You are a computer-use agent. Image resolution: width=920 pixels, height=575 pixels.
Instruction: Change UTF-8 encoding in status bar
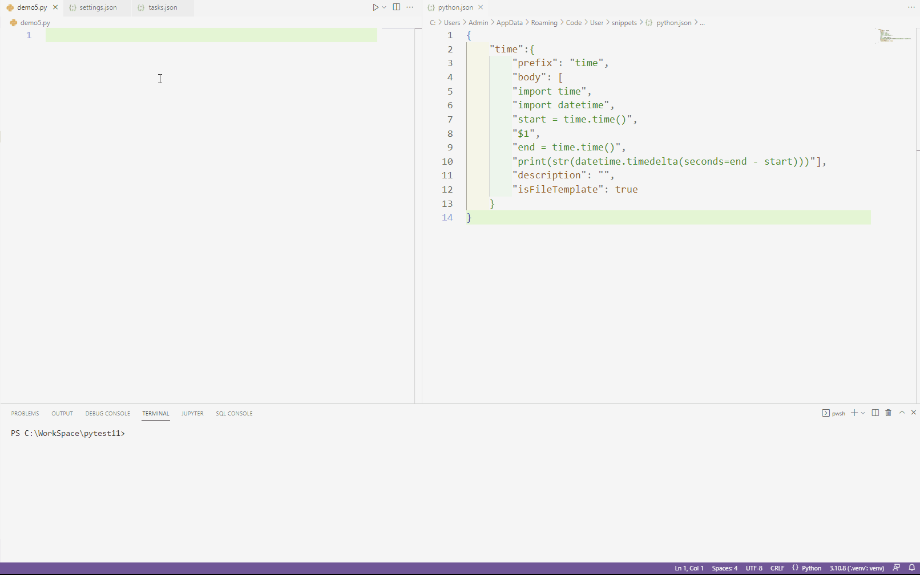pos(753,568)
